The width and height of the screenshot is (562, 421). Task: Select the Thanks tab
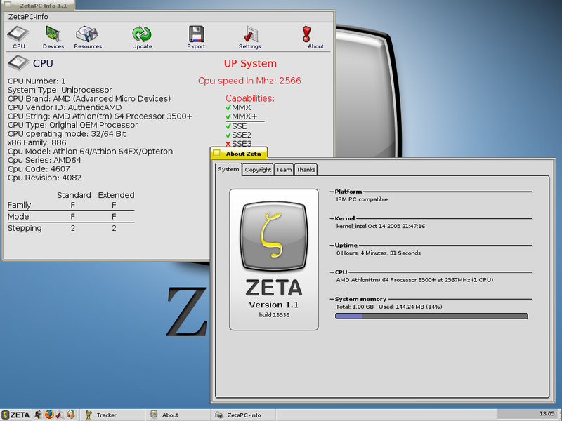point(306,169)
